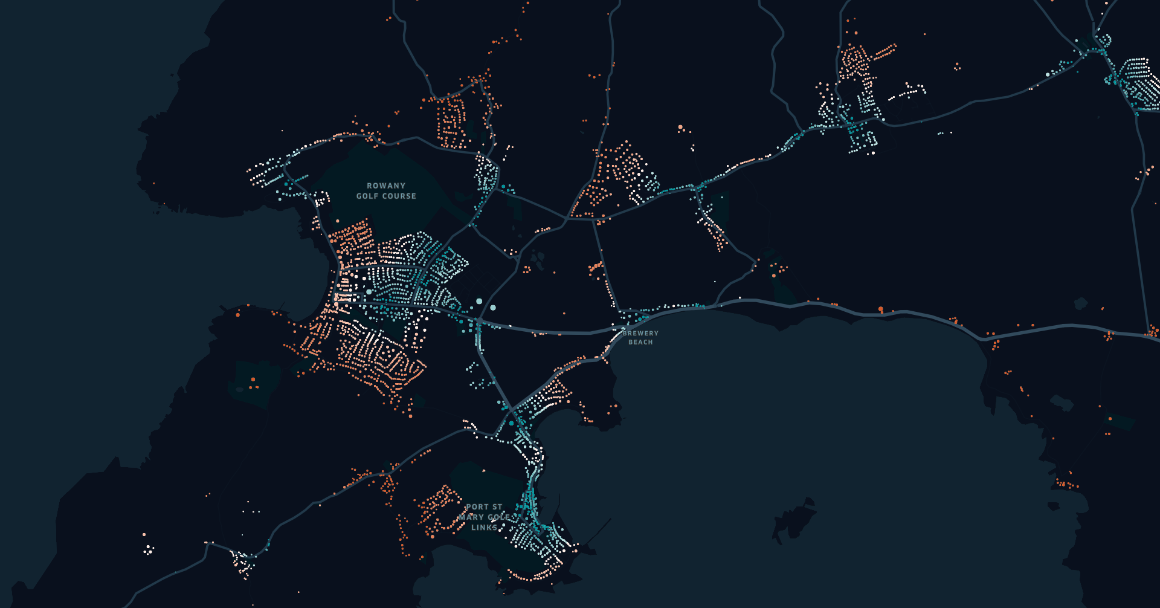
Task: Select the large pale teal dot in the town centre
Action: point(369,292)
